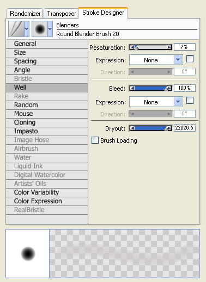Click the Dryout slider left arrow
The width and height of the screenshot is (206, 282).
coord(132,128)
